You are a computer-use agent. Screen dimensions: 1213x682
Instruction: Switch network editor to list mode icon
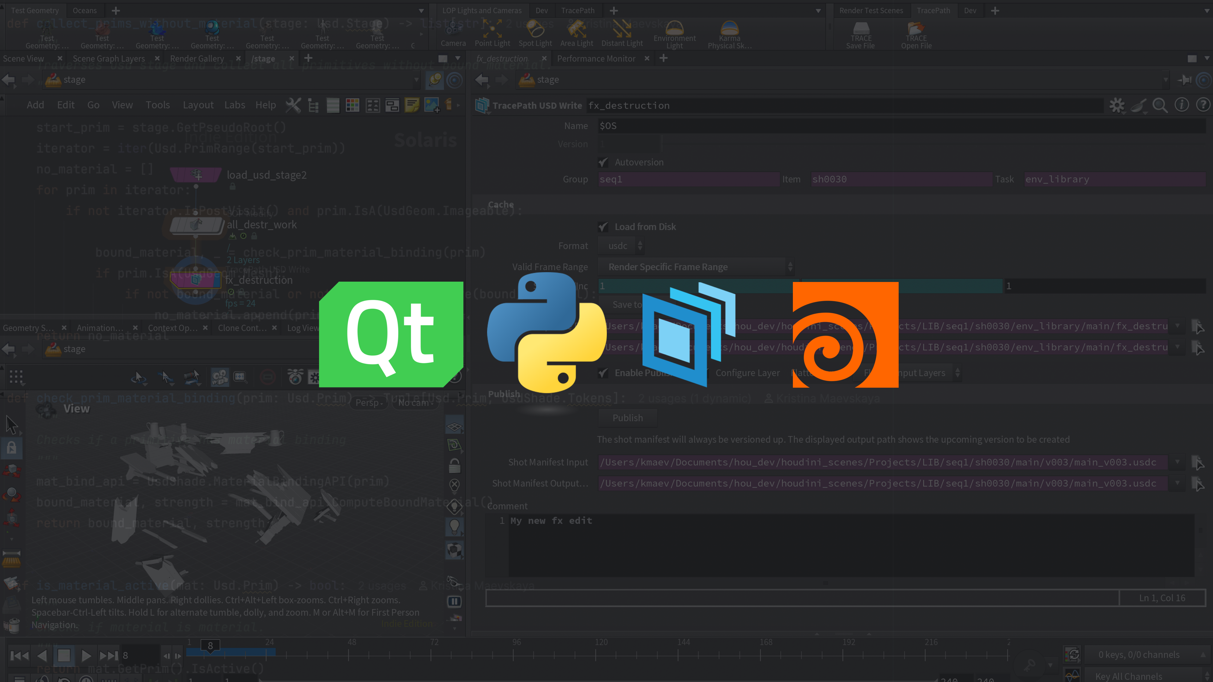point(333,105)
